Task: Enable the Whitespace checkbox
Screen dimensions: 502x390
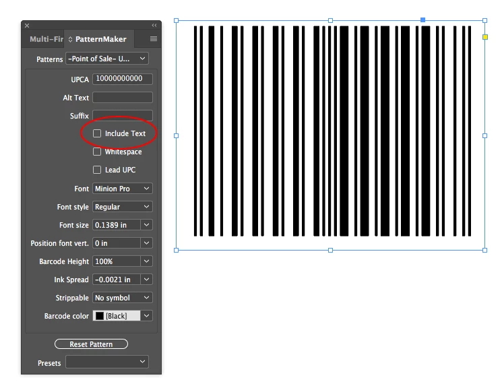Action: coord(97,152)
